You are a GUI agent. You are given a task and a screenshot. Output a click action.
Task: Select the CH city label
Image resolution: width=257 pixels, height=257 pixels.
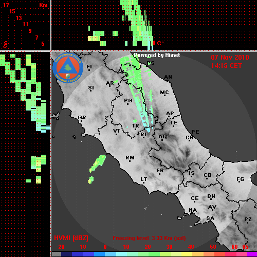pos(190,137)
